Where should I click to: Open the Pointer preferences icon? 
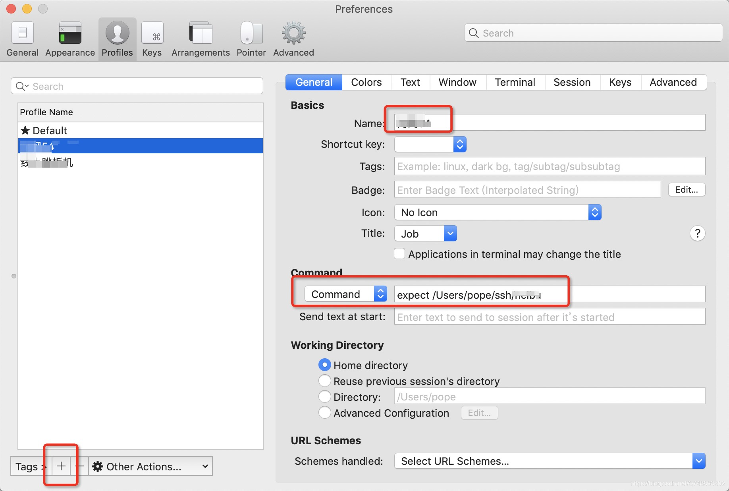pyautogui.click(x=251, y=39)
